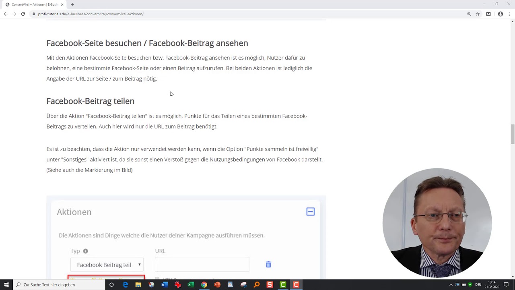Show Typ info tooltip icon
The width and height of the screenshot is (515, 290).
tap(85, 251)
